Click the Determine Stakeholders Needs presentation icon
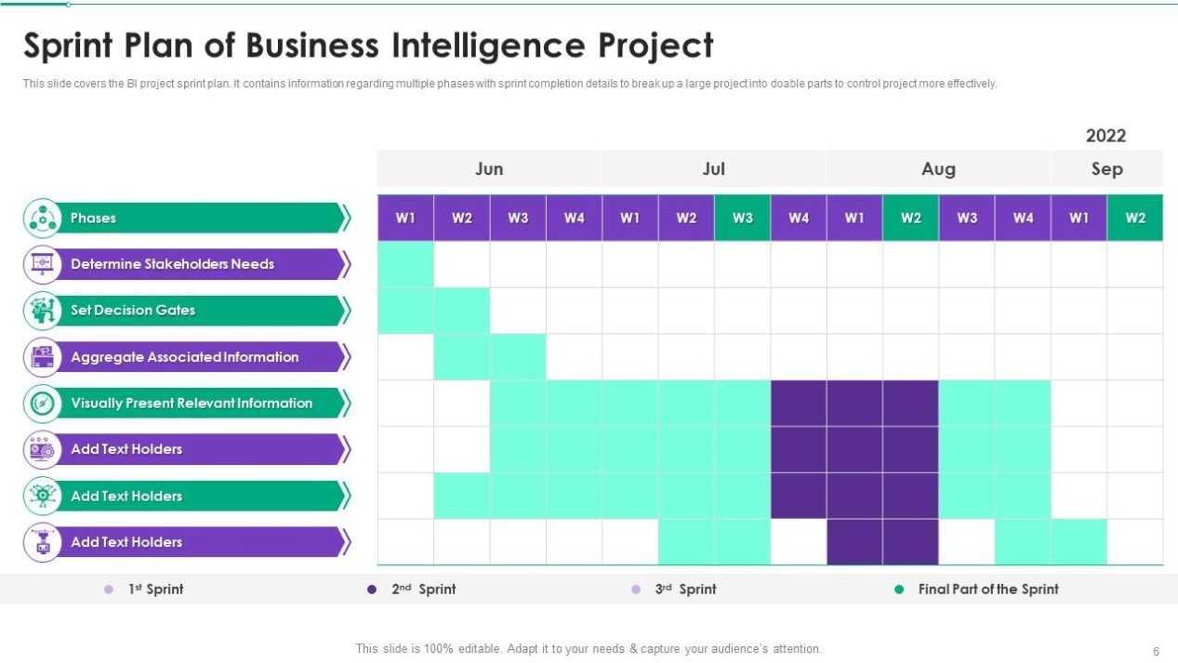The height and width of the screenshot is (663, 1178). (42, 265)
